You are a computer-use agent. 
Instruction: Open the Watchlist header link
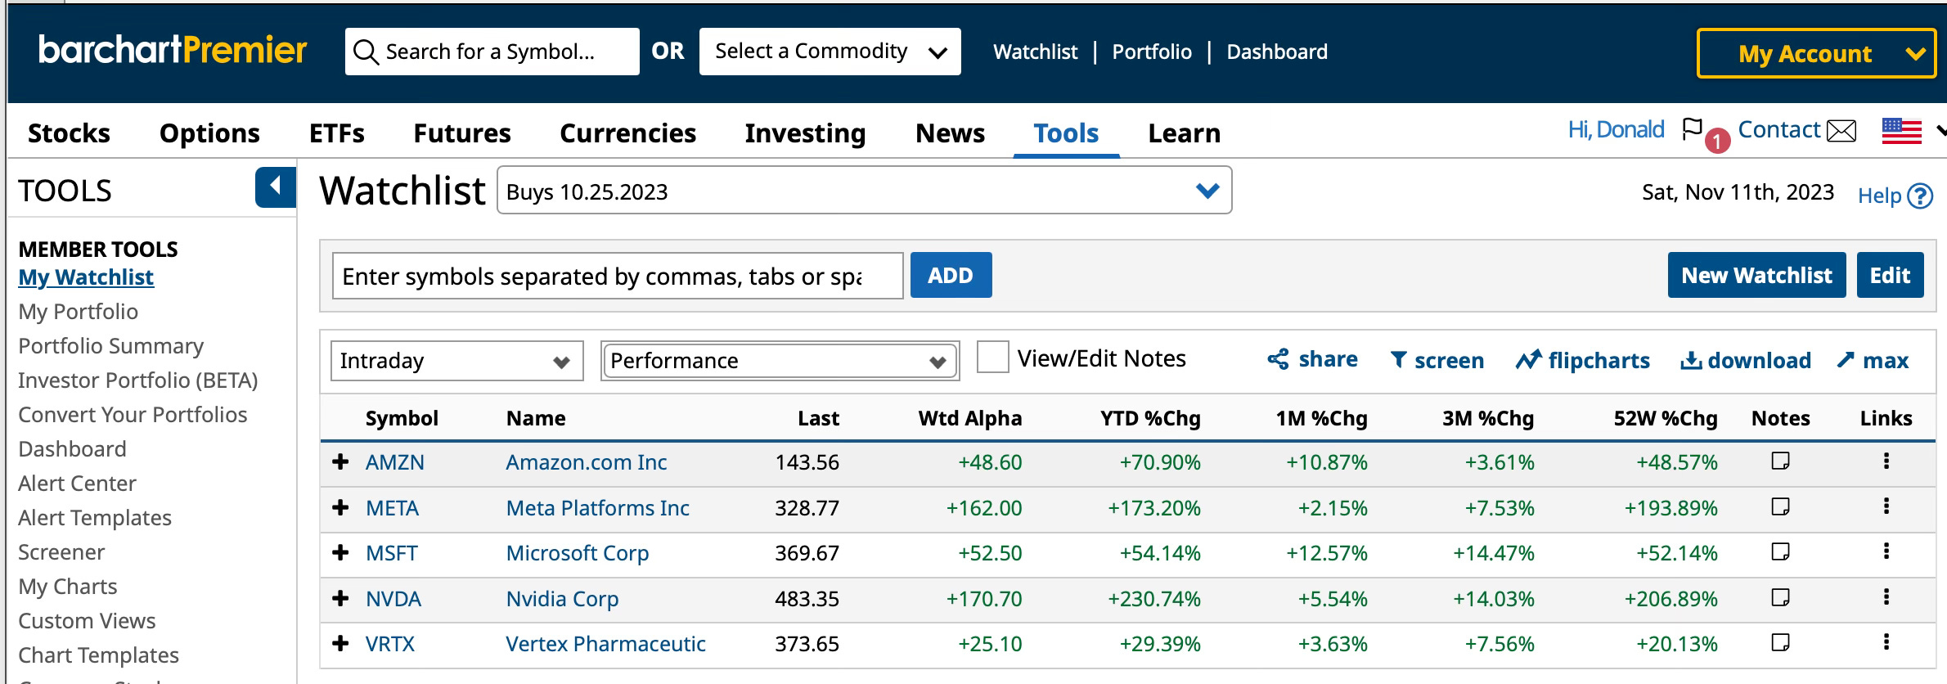(1035, 52)
